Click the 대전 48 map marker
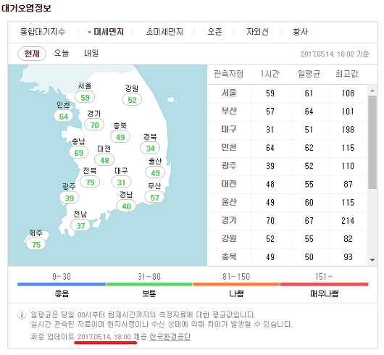 click(104, 160)
